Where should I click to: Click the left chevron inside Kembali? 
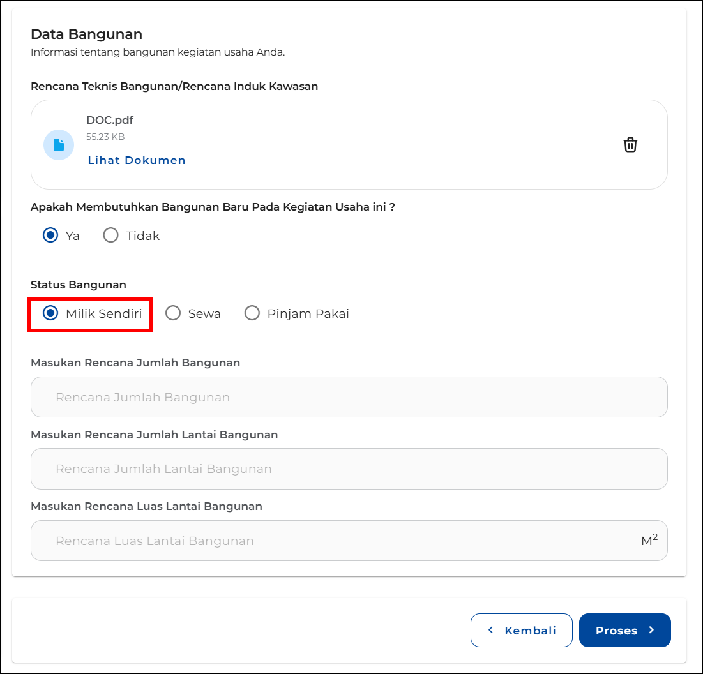coord(491,630)
